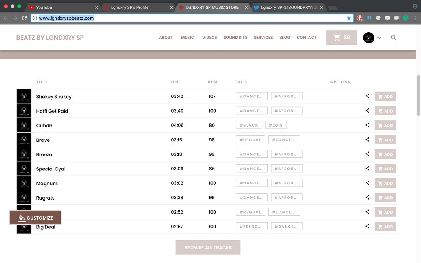Open the red extension with badge
This screenshot has height=263, width=421.
360,18
